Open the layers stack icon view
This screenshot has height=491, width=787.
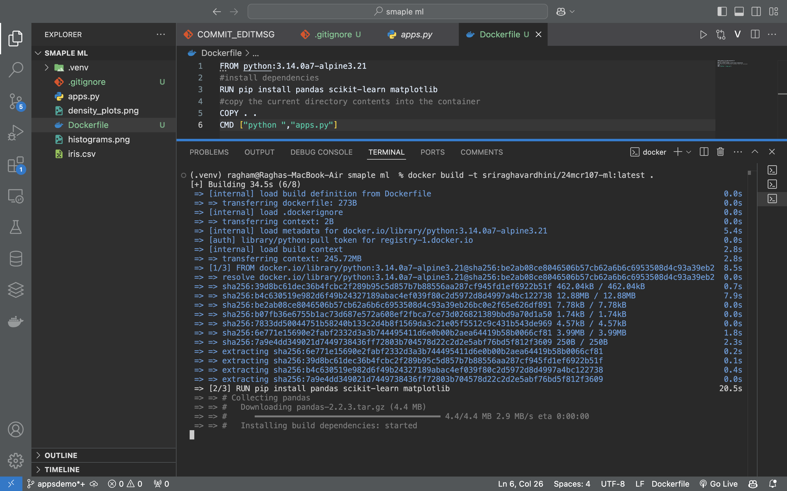click(16, 290)
